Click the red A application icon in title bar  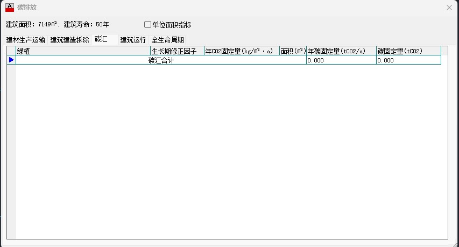point(9,7)
